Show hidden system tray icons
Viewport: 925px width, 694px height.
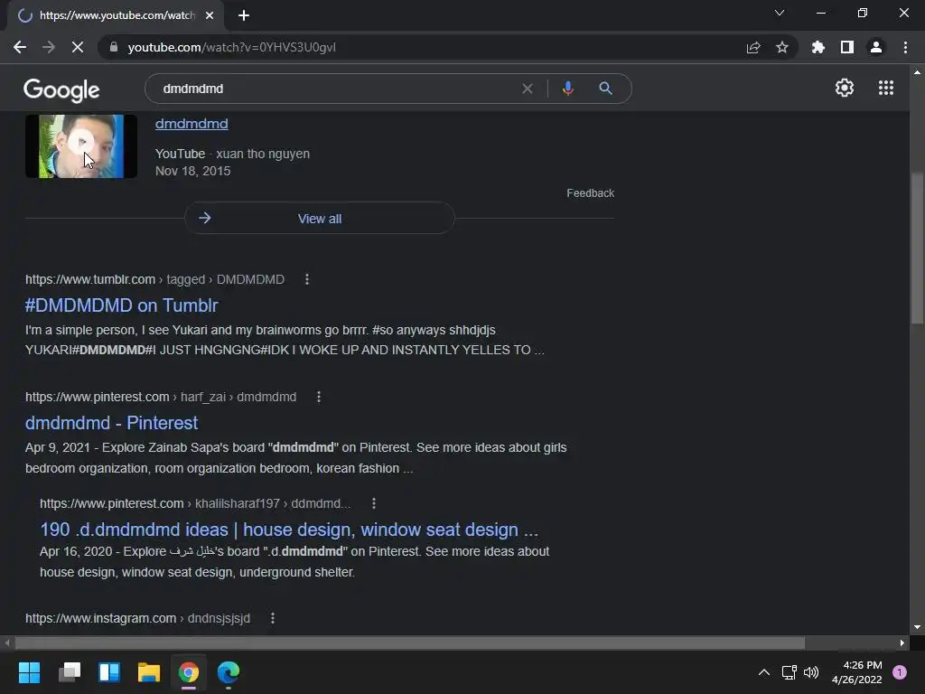pos(764,672)
